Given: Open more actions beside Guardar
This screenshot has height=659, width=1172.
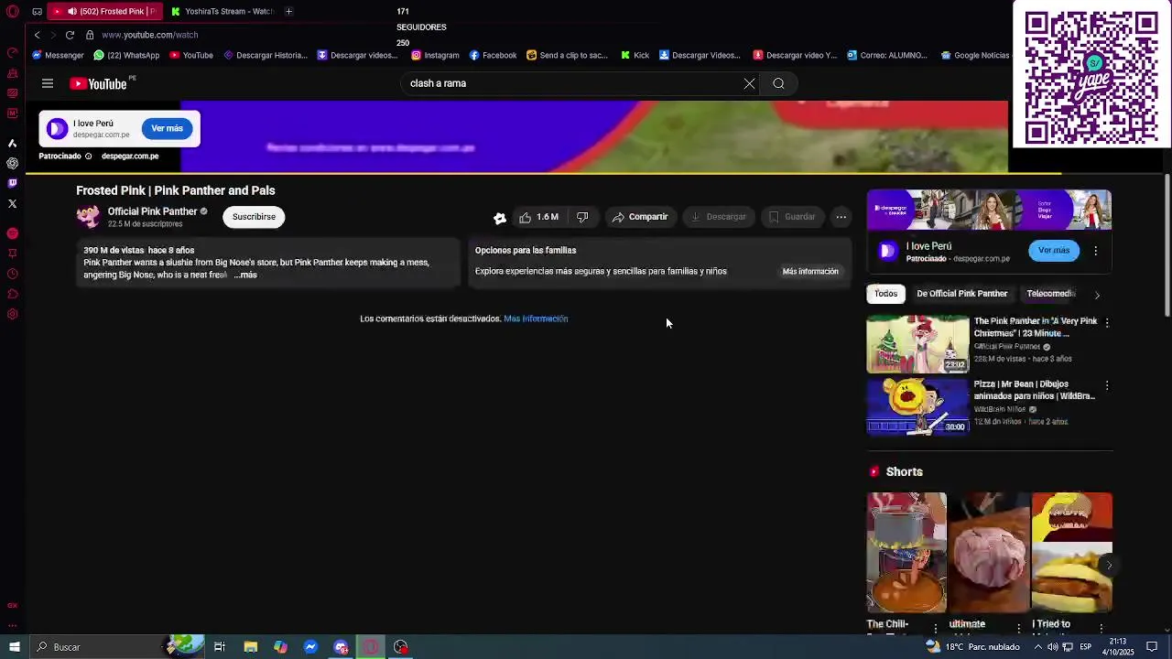Looking at the screenshot, I should point(841,217).
